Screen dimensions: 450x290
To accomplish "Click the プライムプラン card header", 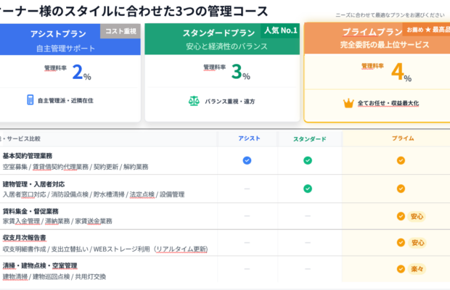I will click(x=377, y=38).
